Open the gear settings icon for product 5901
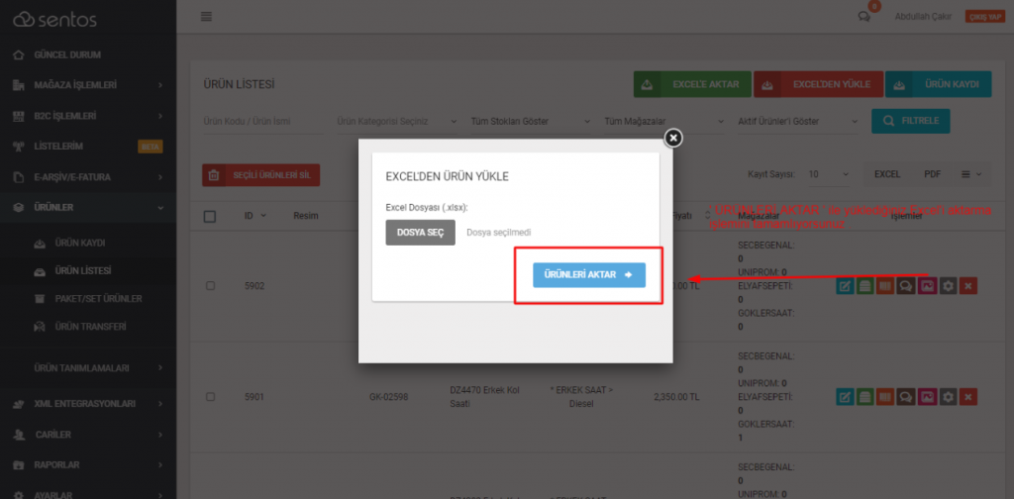 tap(948, 397)
